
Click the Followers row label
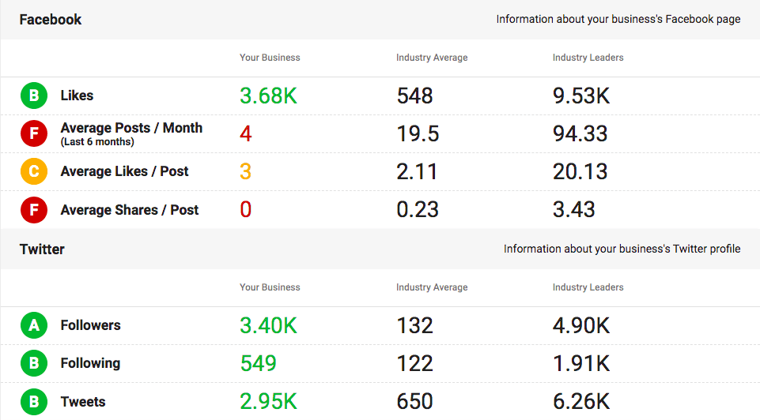[x=90, y=325]
